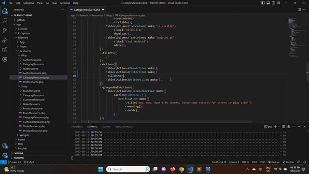
Task: Click the remote window indicator
Action: 3,162
